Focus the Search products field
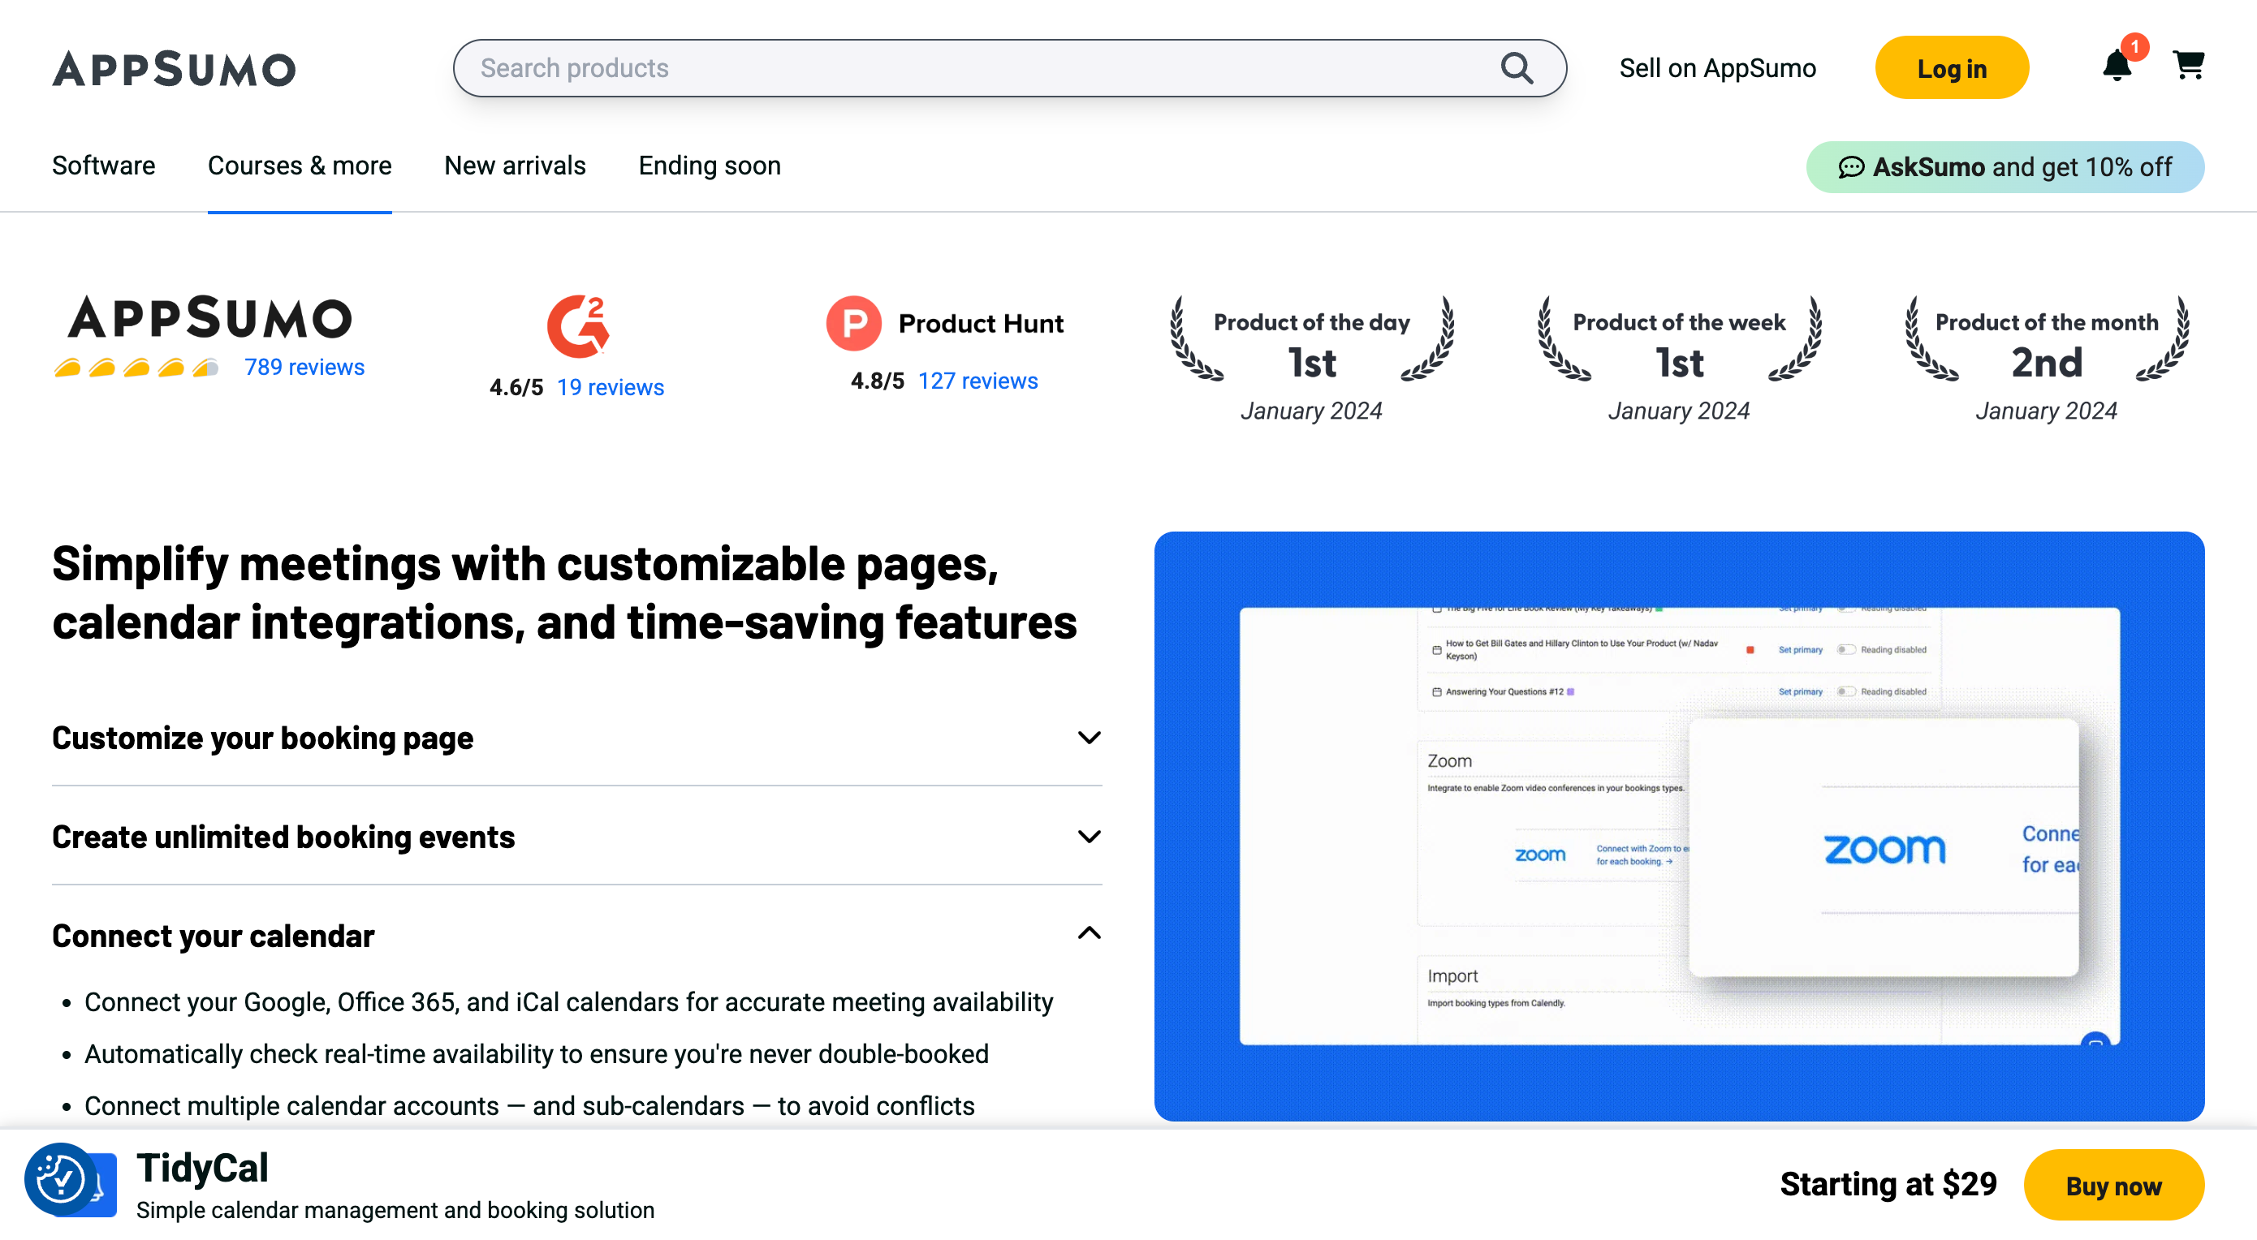The width and height of the screenshot is (2257, 1240). [x=964, y=68]
